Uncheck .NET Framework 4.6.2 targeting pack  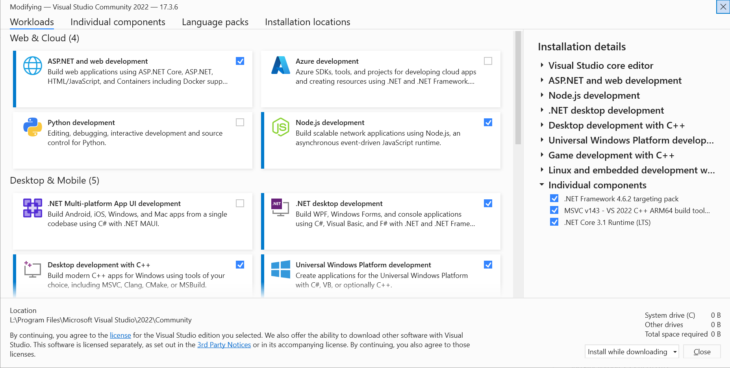click(x=554, y=198)
